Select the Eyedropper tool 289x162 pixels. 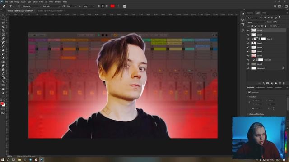point(3,38)
